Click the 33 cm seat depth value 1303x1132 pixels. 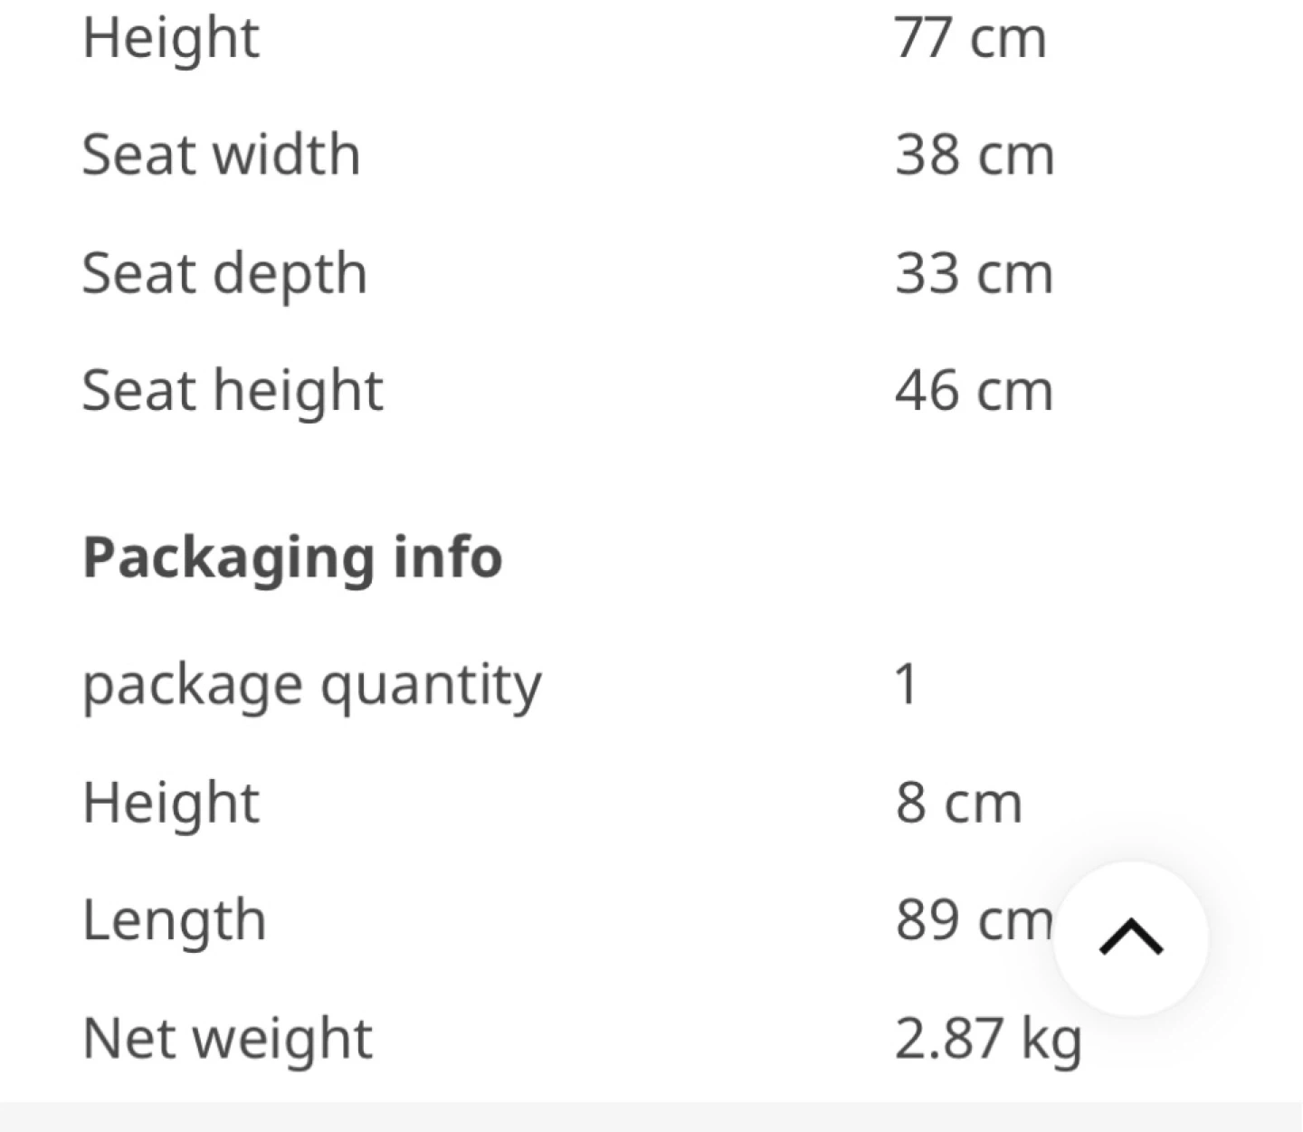974,273
